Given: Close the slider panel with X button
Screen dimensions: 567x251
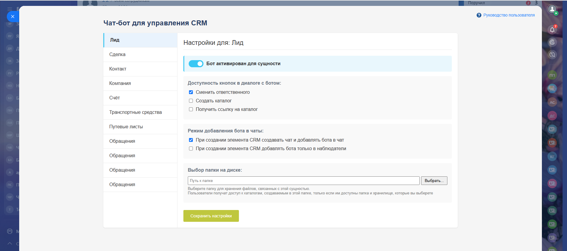Looking at the screenshot, I should [x=12, y=17].
